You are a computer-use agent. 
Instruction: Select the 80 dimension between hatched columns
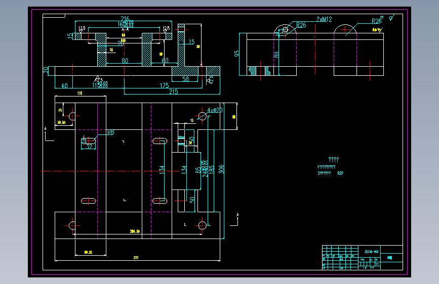(125, 61)
